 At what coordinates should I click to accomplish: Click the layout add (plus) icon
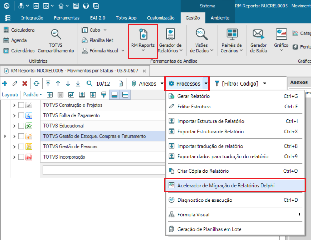pyautogui.click(x=50, y=95)
